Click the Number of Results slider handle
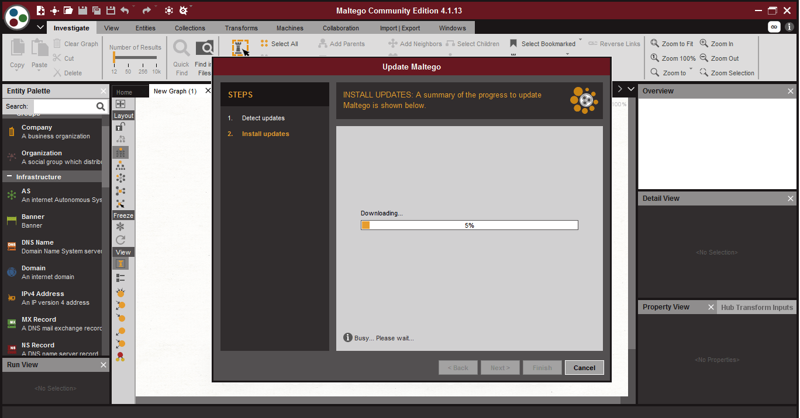 (115, 57)
